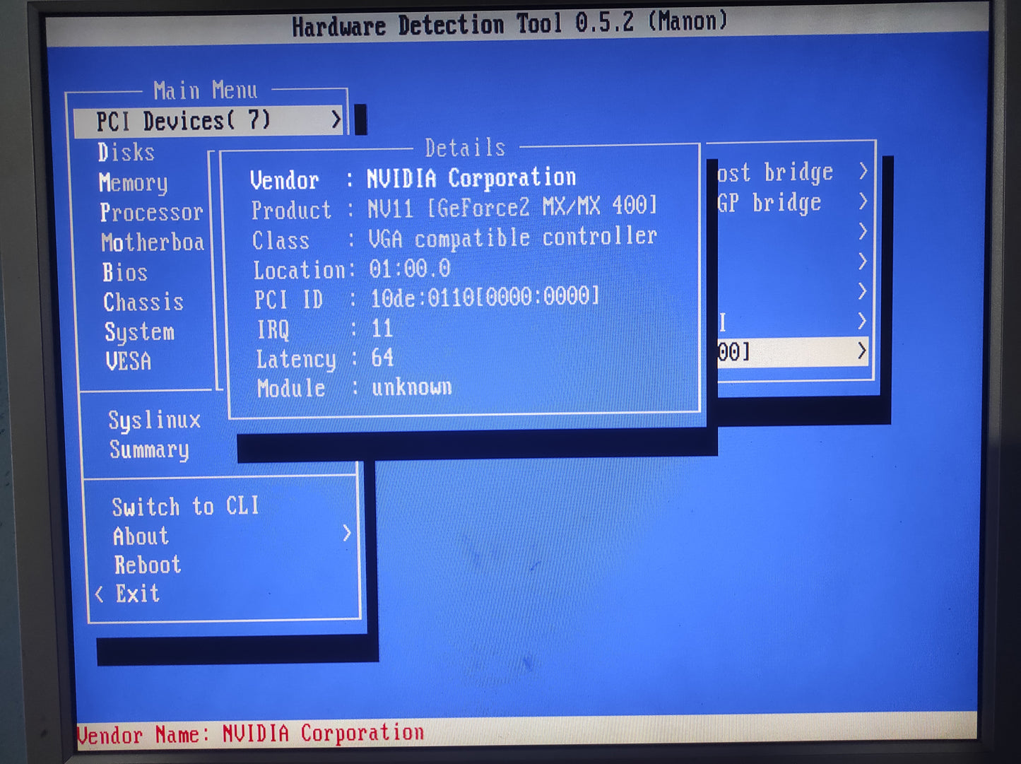
Task: Expand the arrow beside About
Action: pyautogui.click(x=346, y=534)
